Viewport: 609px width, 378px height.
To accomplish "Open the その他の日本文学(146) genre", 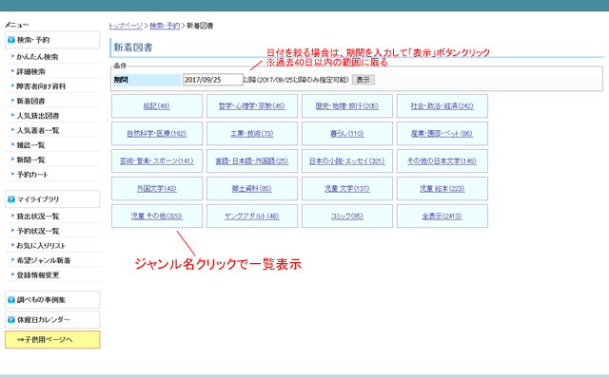I will click(x=442, y=161).
